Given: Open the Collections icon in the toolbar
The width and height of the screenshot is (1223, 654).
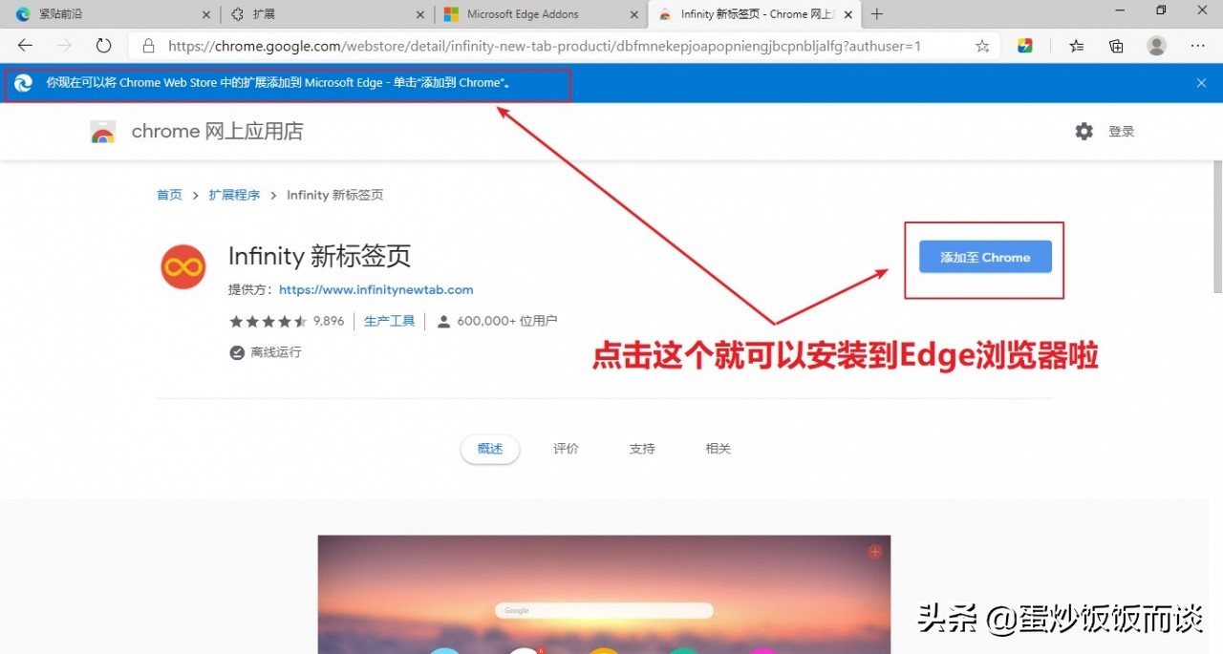Looking at the screenshot, I should (x=1117, y=45).
